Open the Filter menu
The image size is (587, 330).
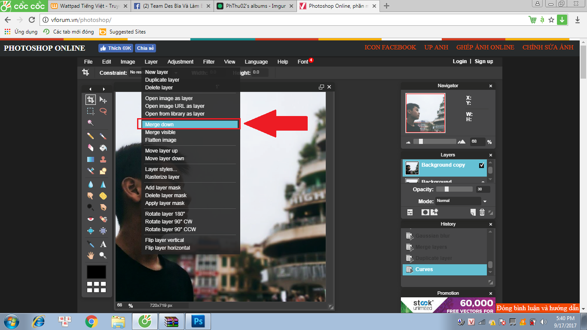coord(209,62)
